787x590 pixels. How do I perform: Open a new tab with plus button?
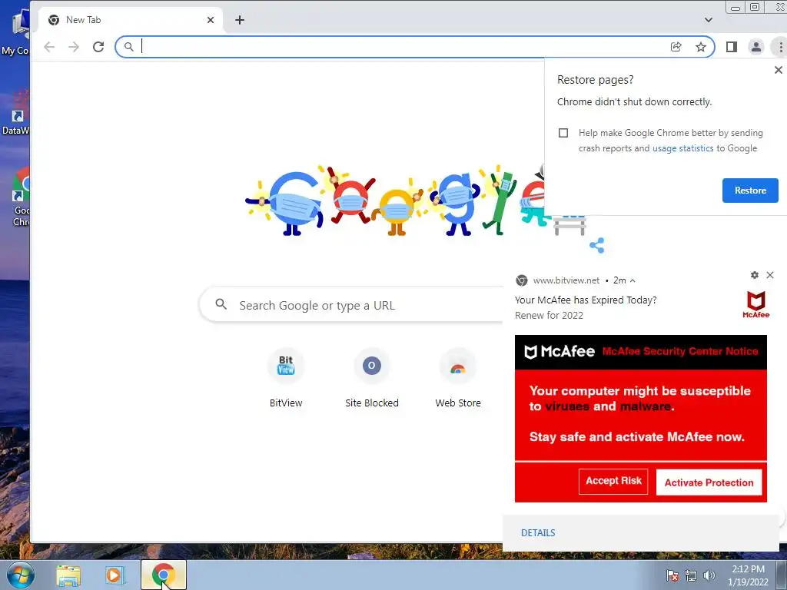[240, 20]
